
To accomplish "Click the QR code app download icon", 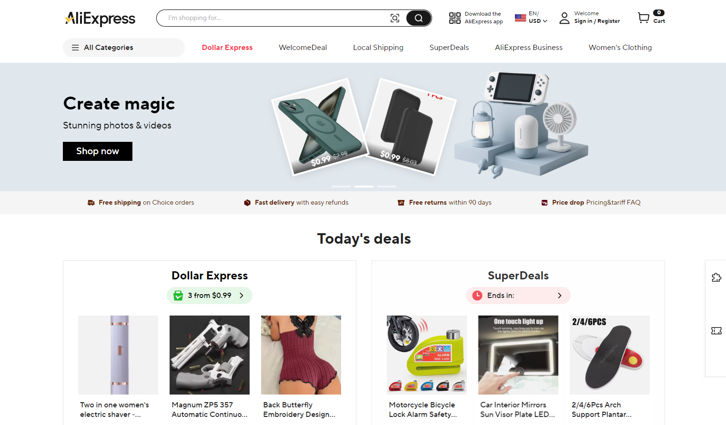I will coord(455,18).
